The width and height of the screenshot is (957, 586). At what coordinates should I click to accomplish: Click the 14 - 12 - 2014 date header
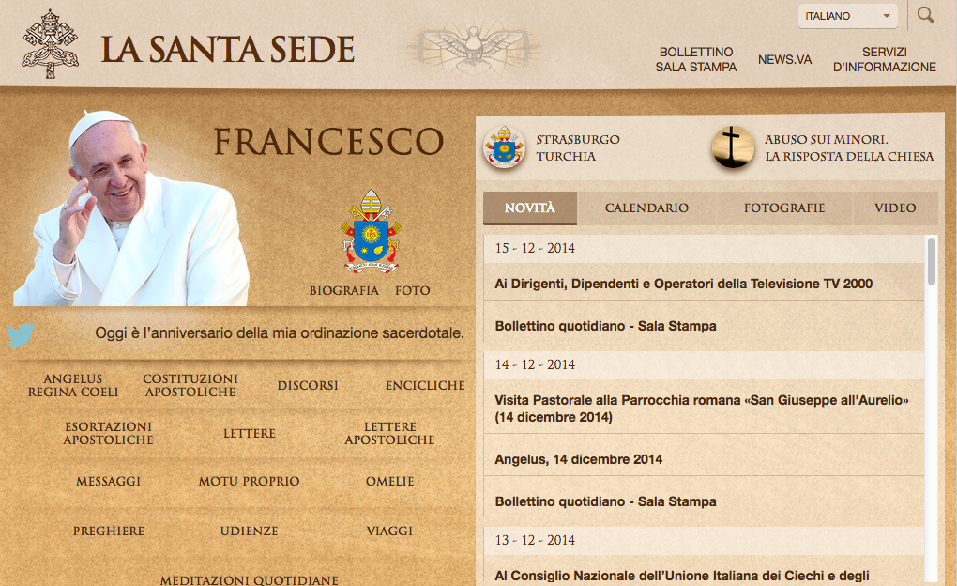[x=535, y=364]
